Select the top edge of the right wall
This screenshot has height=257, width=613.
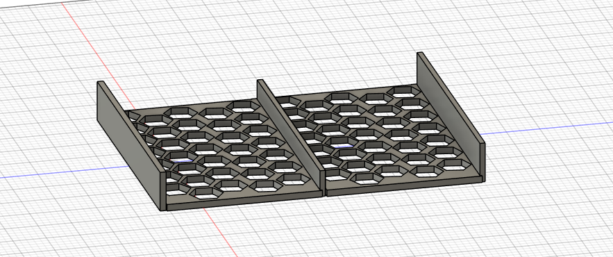(453, 98)
